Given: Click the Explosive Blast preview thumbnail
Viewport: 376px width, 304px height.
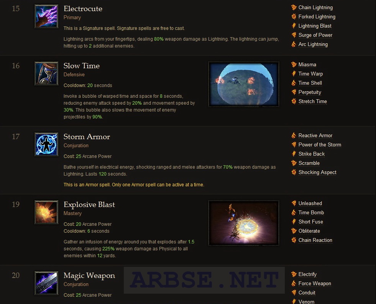Looking at the screenshot, I should (x=244, y=223).
